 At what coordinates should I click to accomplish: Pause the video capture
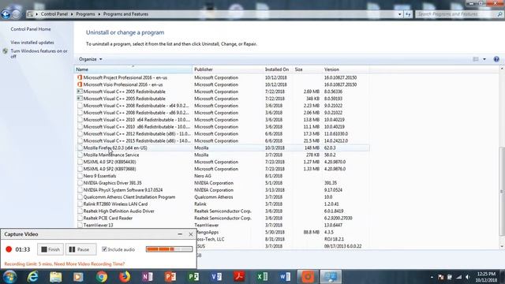point(80,249)
